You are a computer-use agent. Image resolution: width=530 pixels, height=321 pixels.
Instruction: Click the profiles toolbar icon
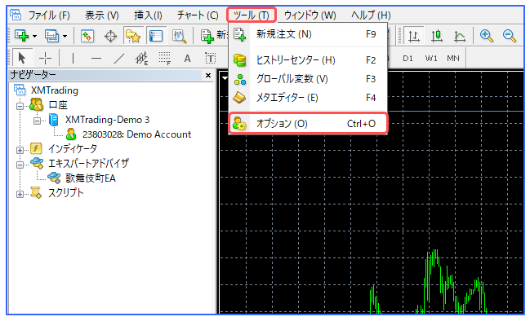51,36
